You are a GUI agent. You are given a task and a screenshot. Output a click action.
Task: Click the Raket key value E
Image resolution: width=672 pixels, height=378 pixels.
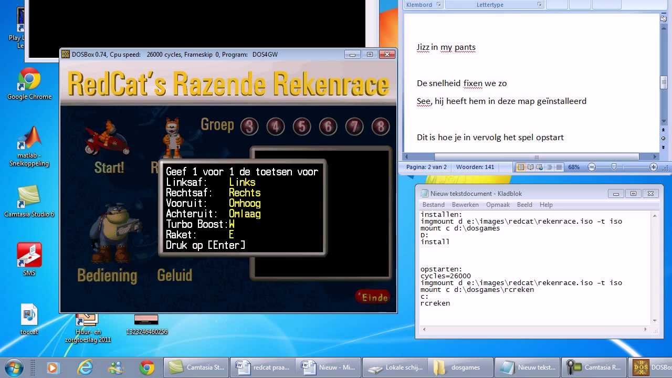coord(232,235)
